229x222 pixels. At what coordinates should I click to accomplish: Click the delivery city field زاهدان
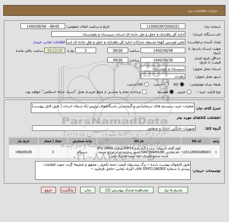click(163, 77)
